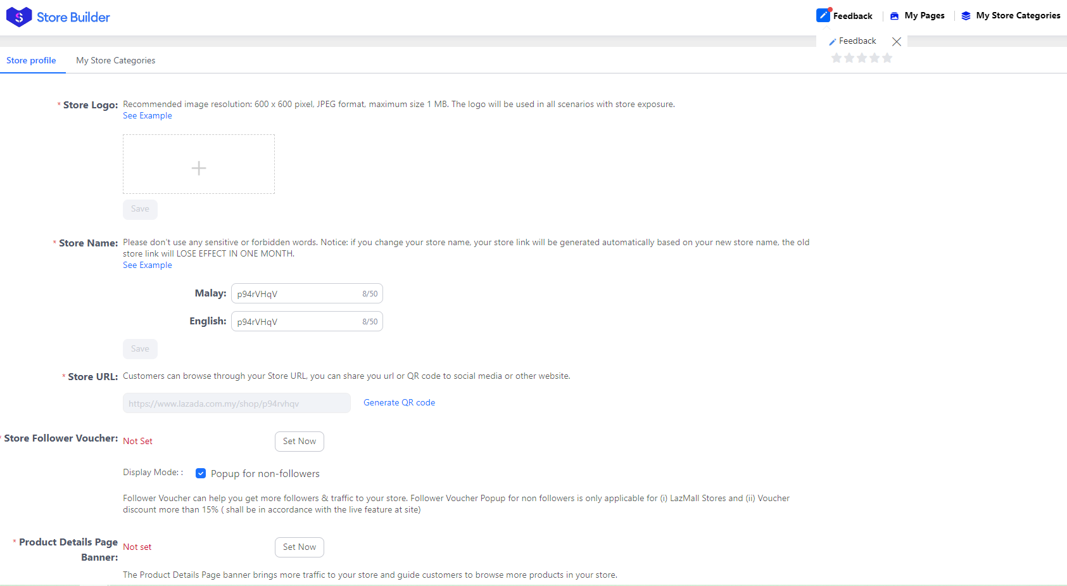This screenshot has height=586, width=1067.
Task: Close the Feedback panel with the X icon
Action: tap(896, 41)
